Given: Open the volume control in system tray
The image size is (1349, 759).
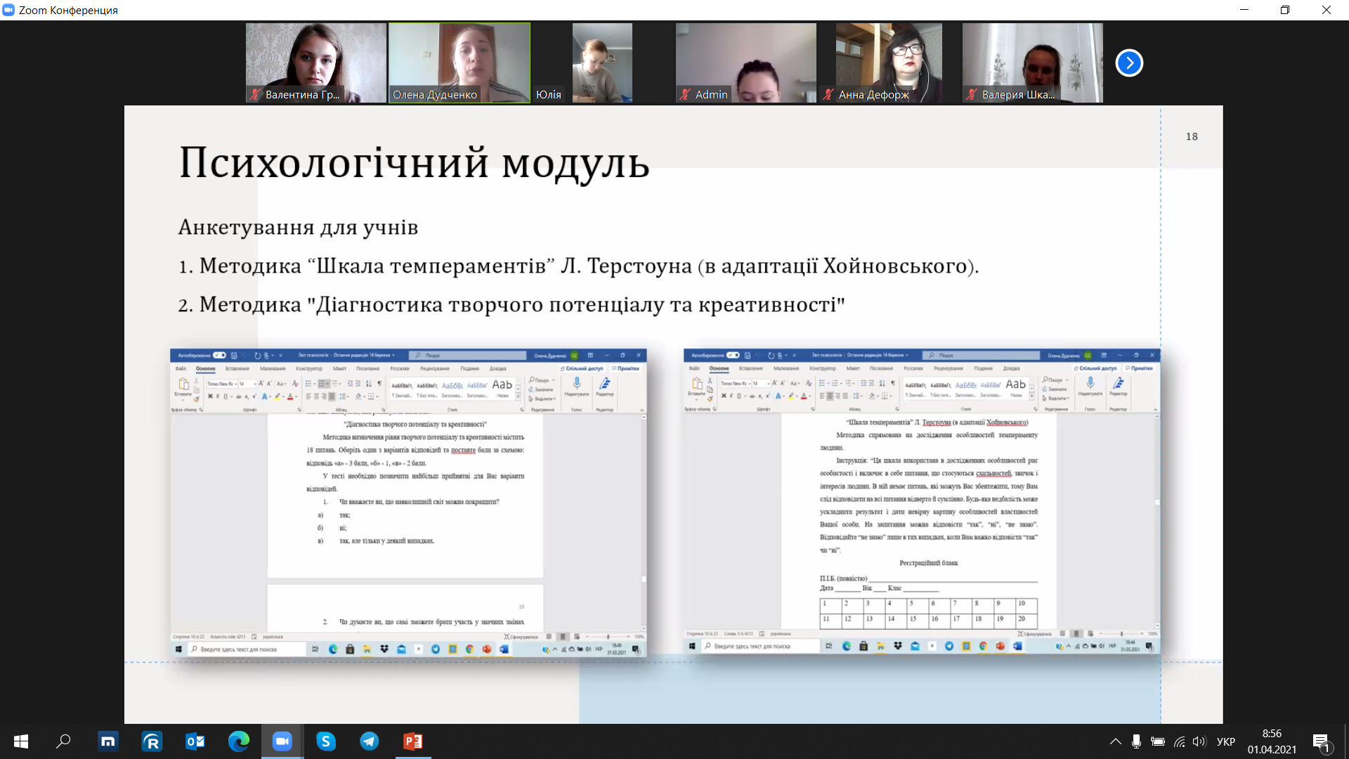Looking at the screenshot, I should (x=1199, y=741).
